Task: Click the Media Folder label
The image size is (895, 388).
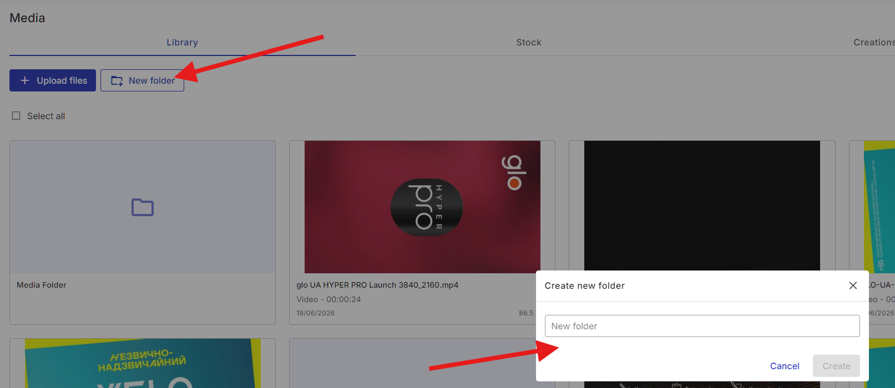Action: pyautogui.click(x=42, y=285)
